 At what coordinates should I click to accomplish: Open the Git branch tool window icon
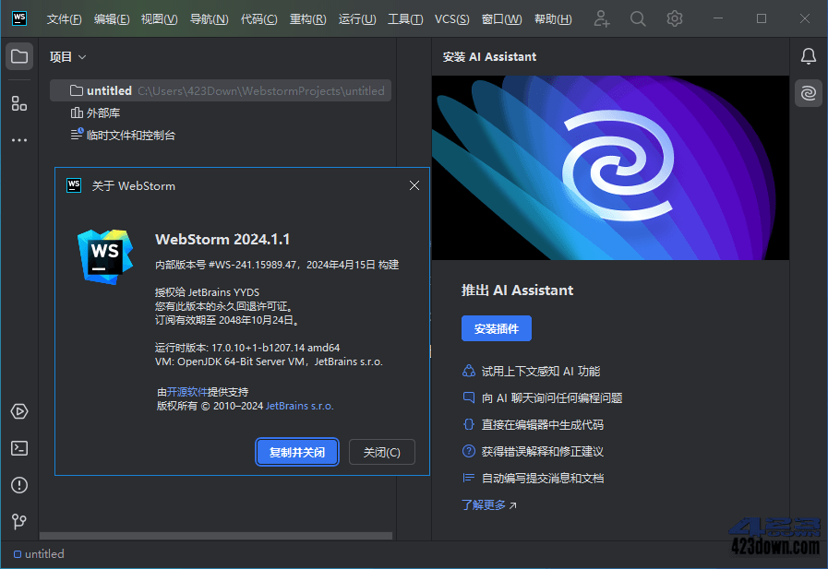(x=19, y=521)
